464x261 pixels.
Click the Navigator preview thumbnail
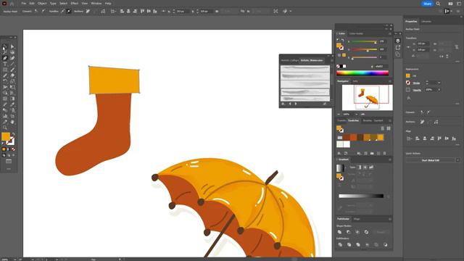pyautogui.click(x=368, y=98)
